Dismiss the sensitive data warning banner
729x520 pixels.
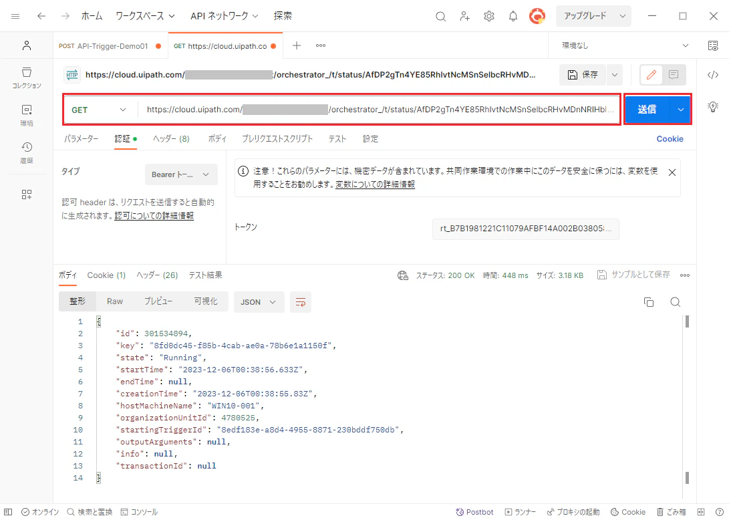click(x=672, y=173)
